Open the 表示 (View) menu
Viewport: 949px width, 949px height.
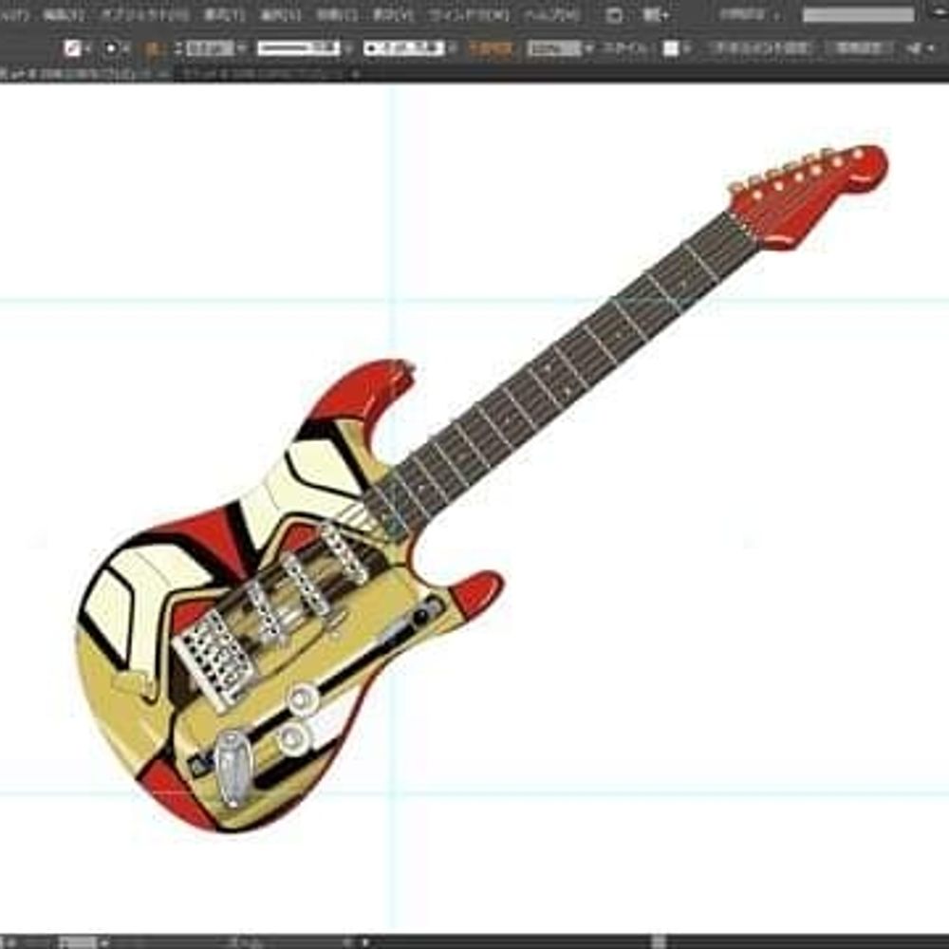click(x=393, y=14)
